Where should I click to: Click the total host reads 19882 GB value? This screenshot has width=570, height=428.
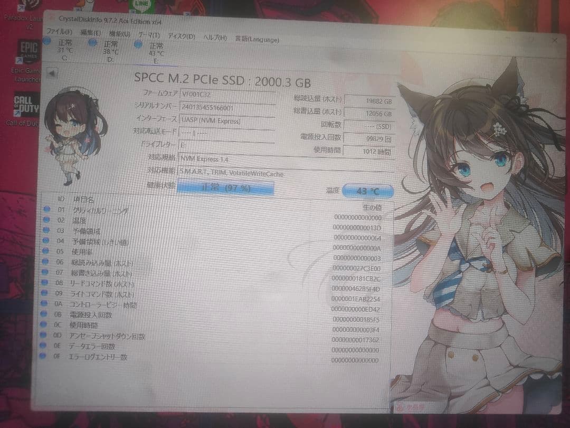(369, 101)
